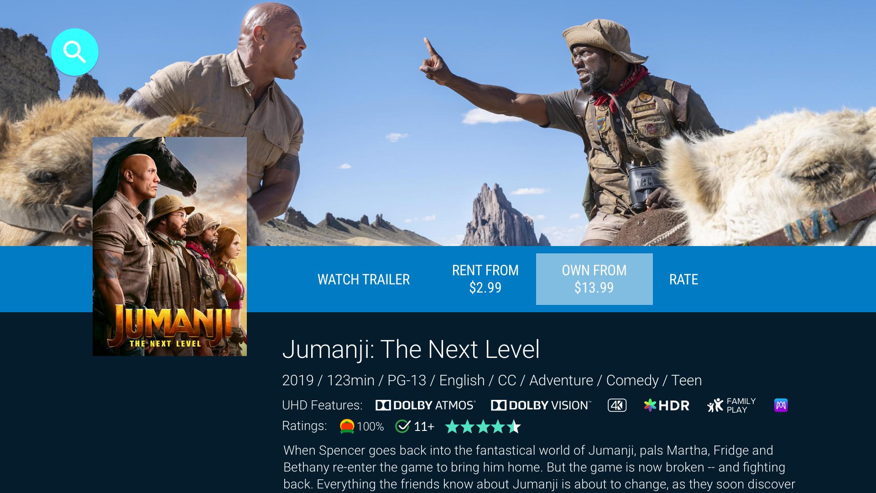
Task: Open the Rate option
Action: click(x=683, y=279)
